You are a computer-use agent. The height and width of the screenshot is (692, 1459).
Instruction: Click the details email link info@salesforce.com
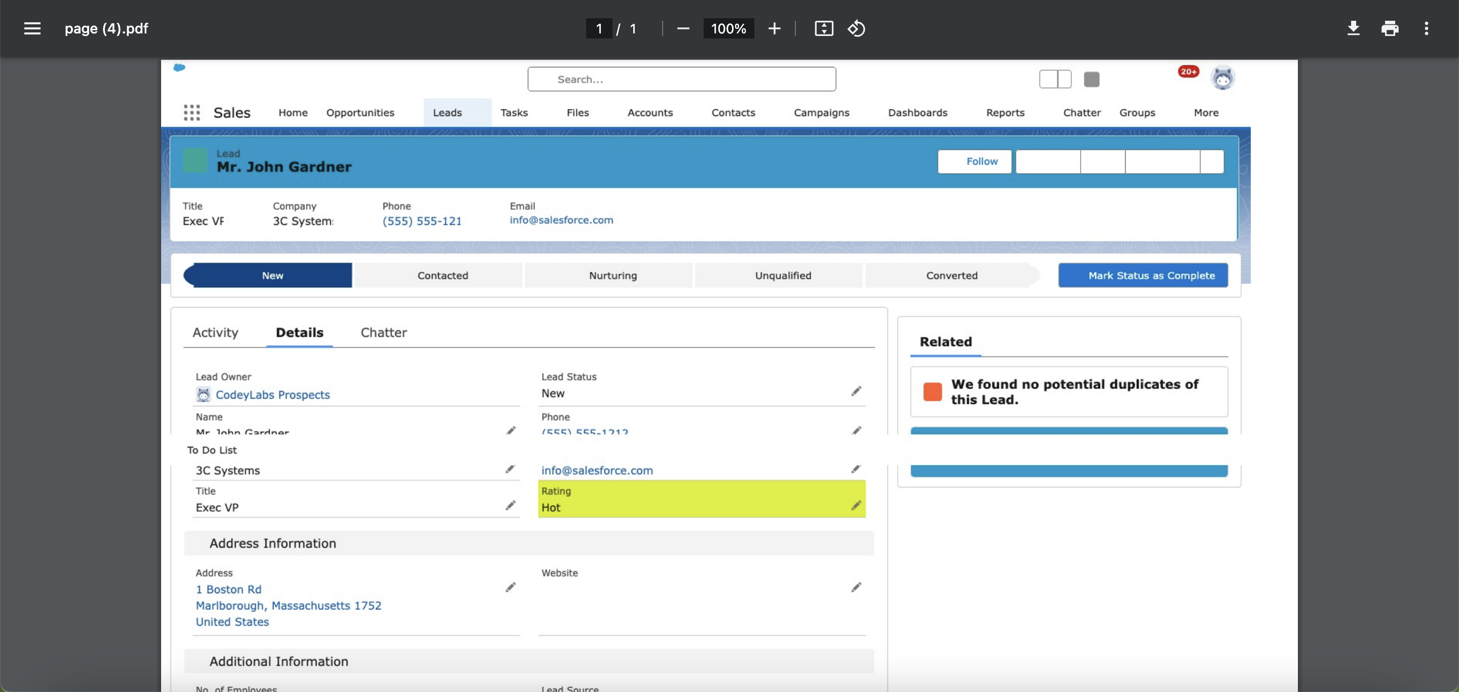click(x=597, y=470)
